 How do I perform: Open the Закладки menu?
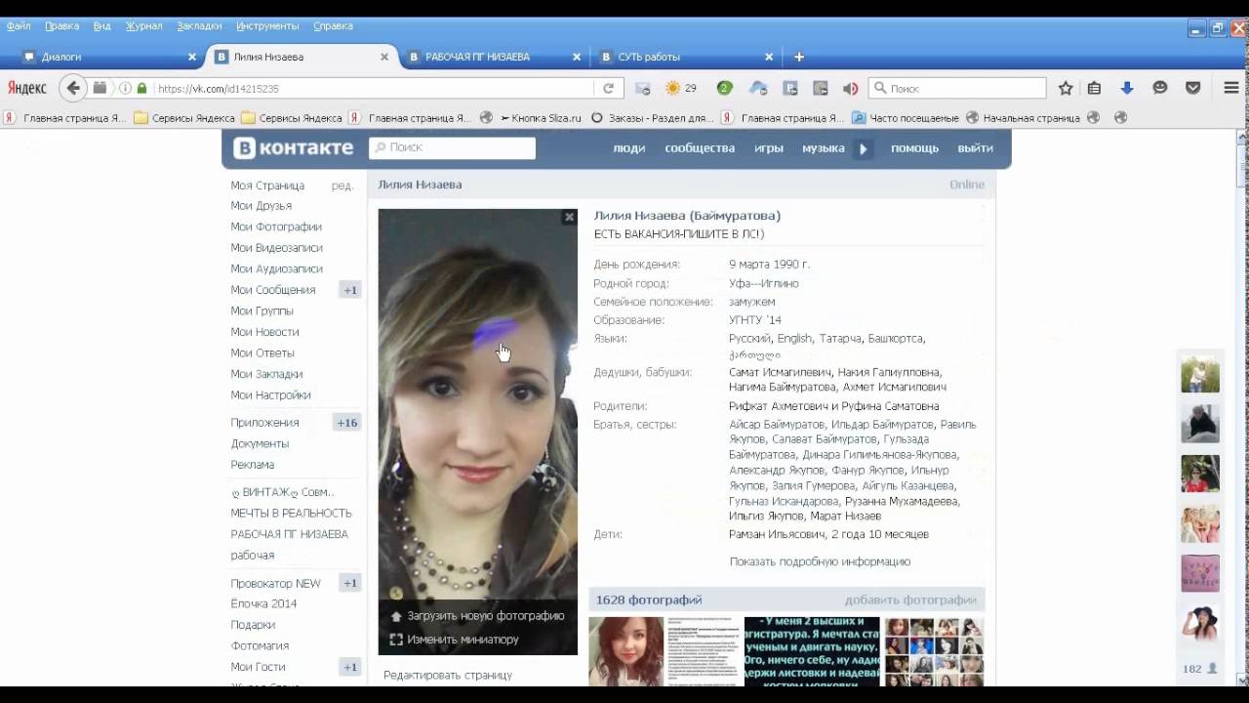point(199,25)
